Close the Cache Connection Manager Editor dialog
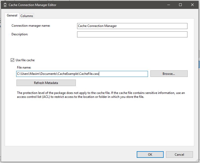The image size is (200, 163). (192, 5)
